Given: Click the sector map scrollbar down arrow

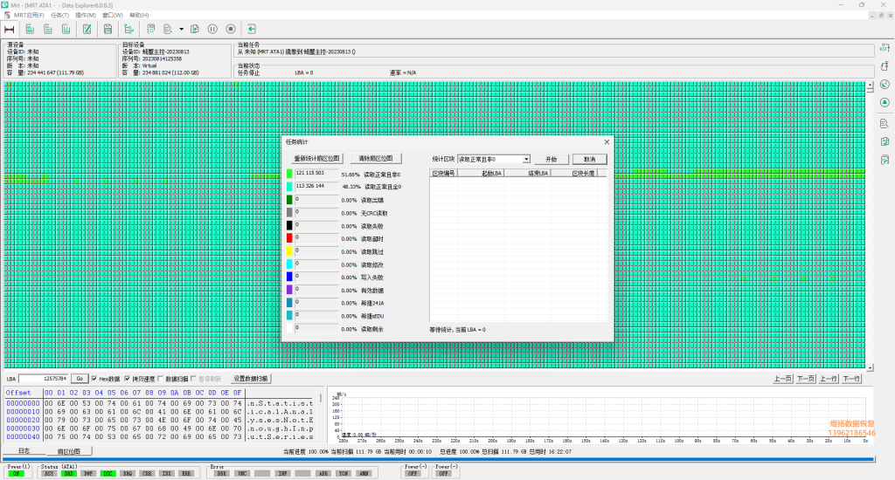Looking at the screenshot, I should tap(870, 367).
